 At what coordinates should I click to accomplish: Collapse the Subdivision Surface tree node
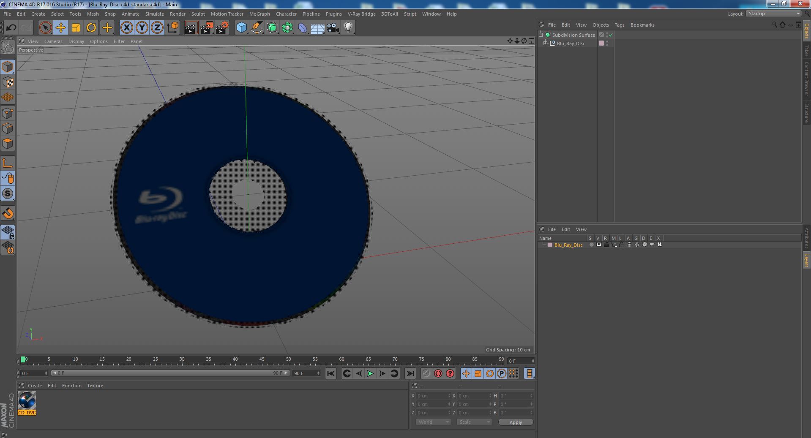pos(541,35)
